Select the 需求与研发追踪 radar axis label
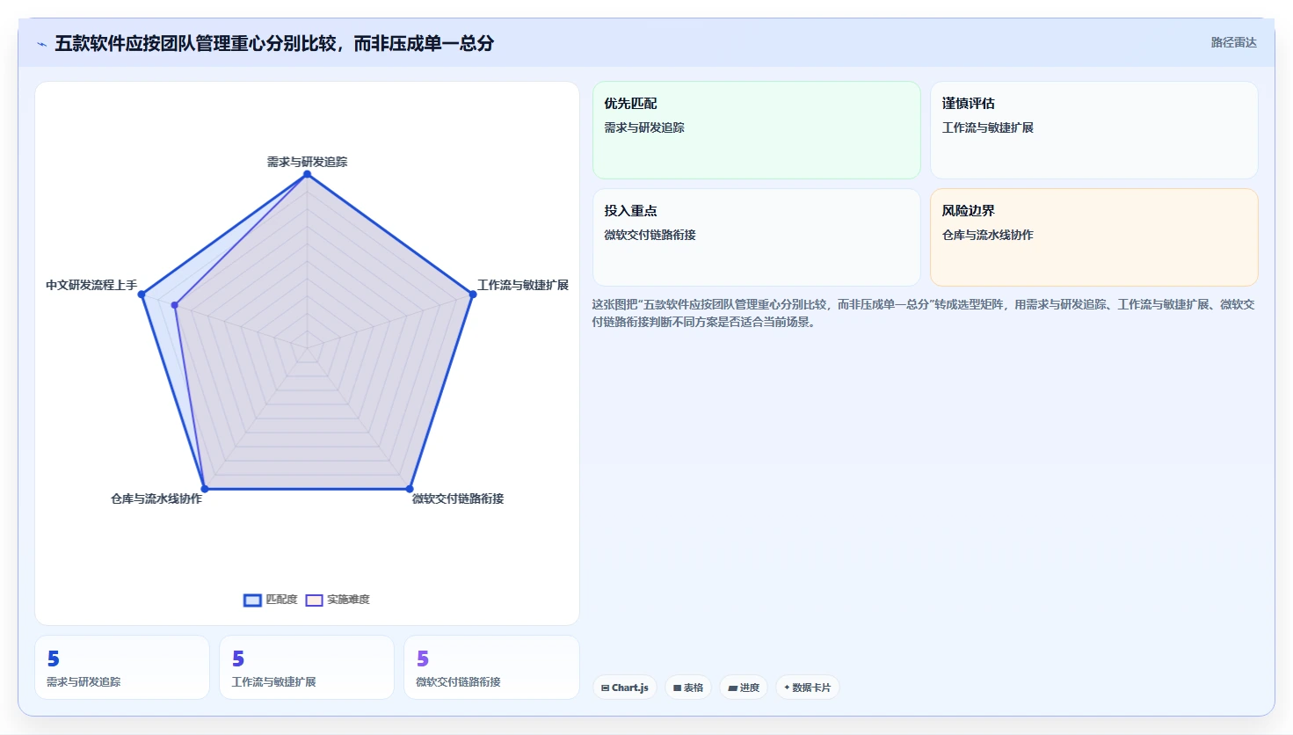The height and width of the screenshot is (735, 1293). (307, 162)
